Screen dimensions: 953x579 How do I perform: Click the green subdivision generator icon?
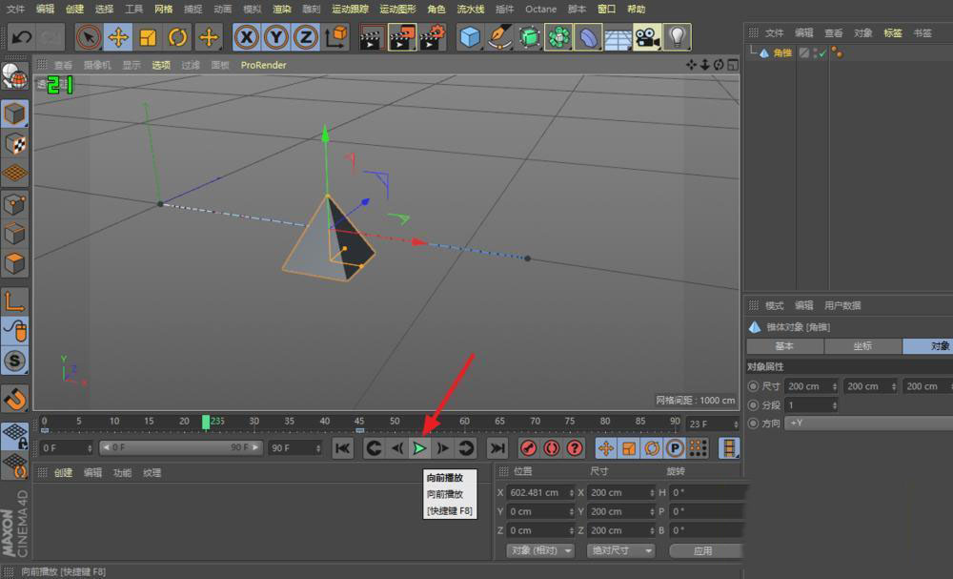click(529, 38)
